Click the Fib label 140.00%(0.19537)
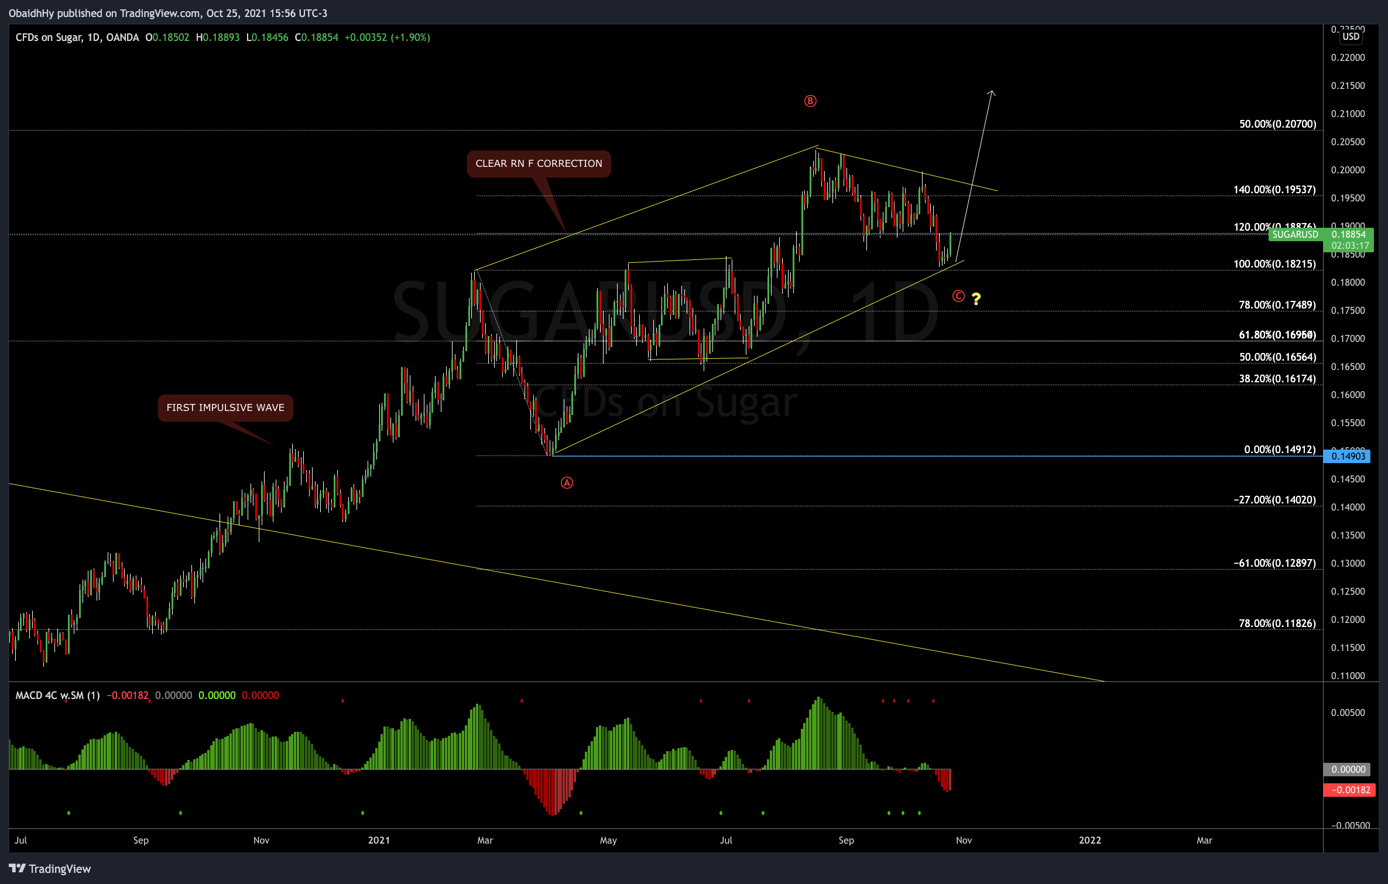The width and height of the screenshot is (1388, 884). click(x=1274, y=190)
